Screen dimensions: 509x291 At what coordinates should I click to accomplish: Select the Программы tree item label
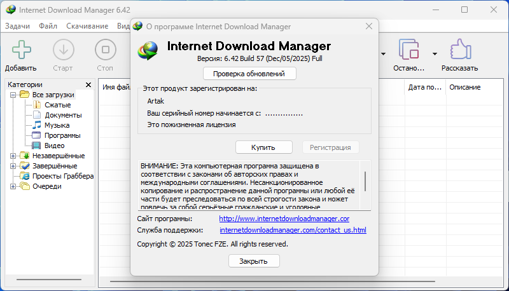(x=62, y=135)
